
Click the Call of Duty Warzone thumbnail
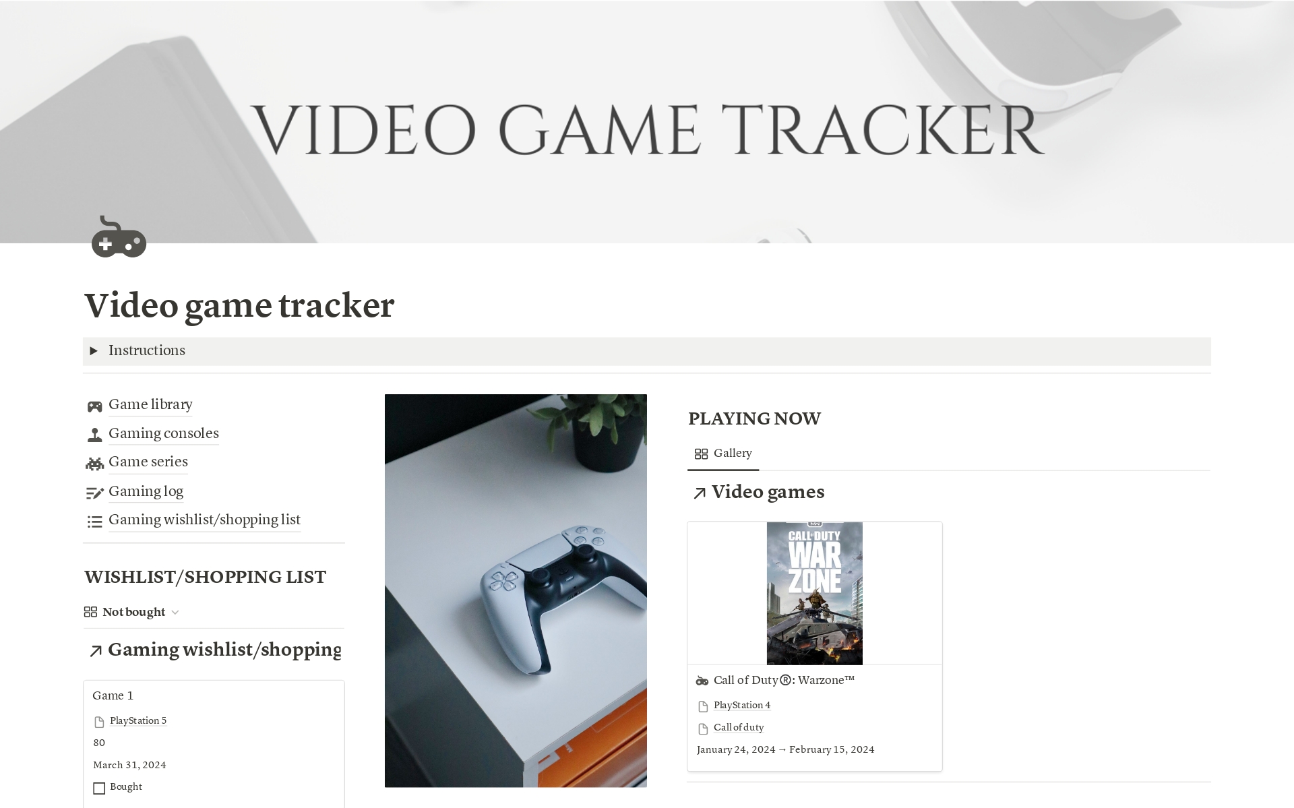coord(813,593)
